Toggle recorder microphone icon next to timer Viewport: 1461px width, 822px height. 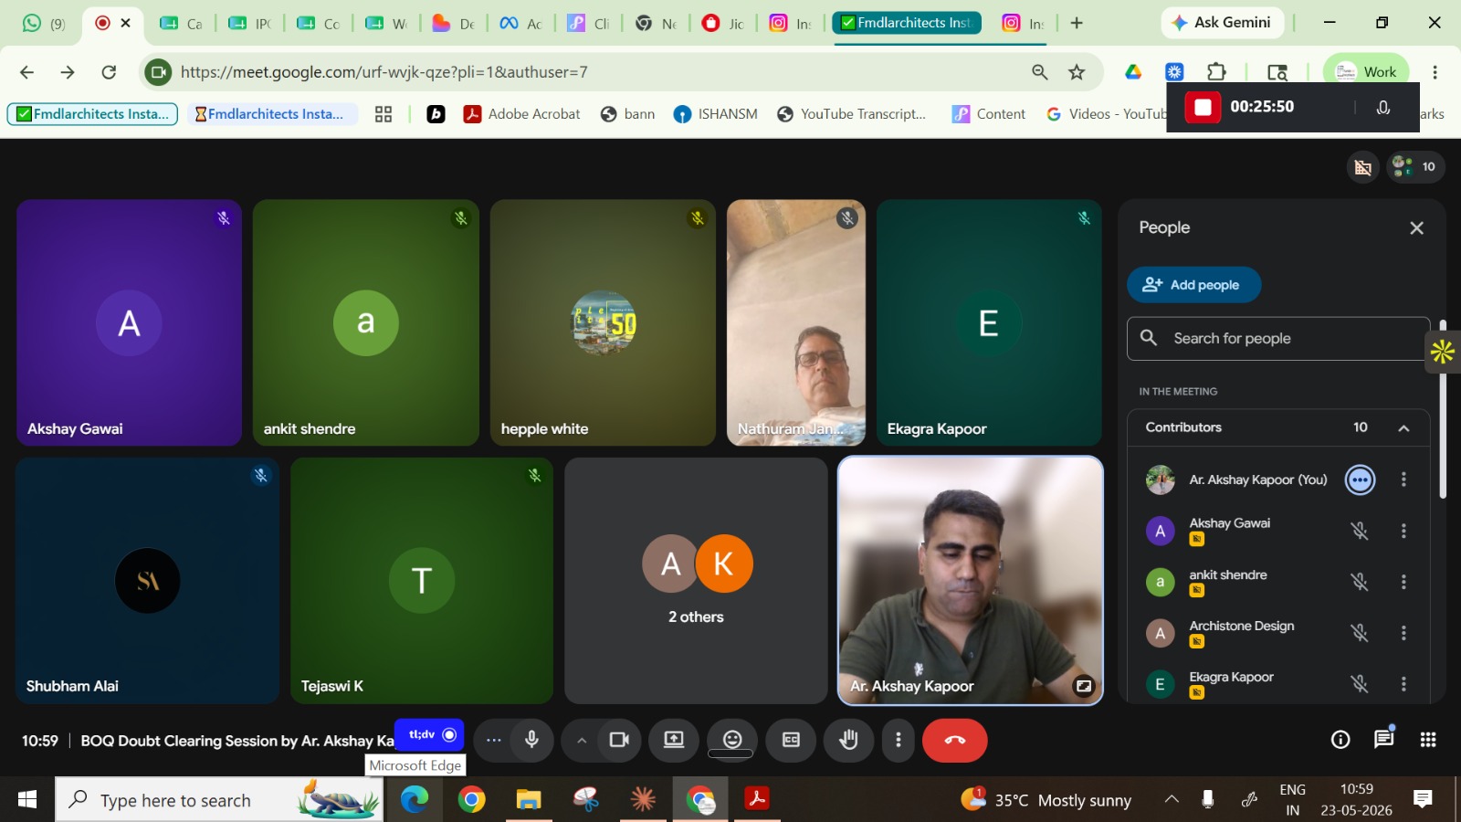point(1383,107)
